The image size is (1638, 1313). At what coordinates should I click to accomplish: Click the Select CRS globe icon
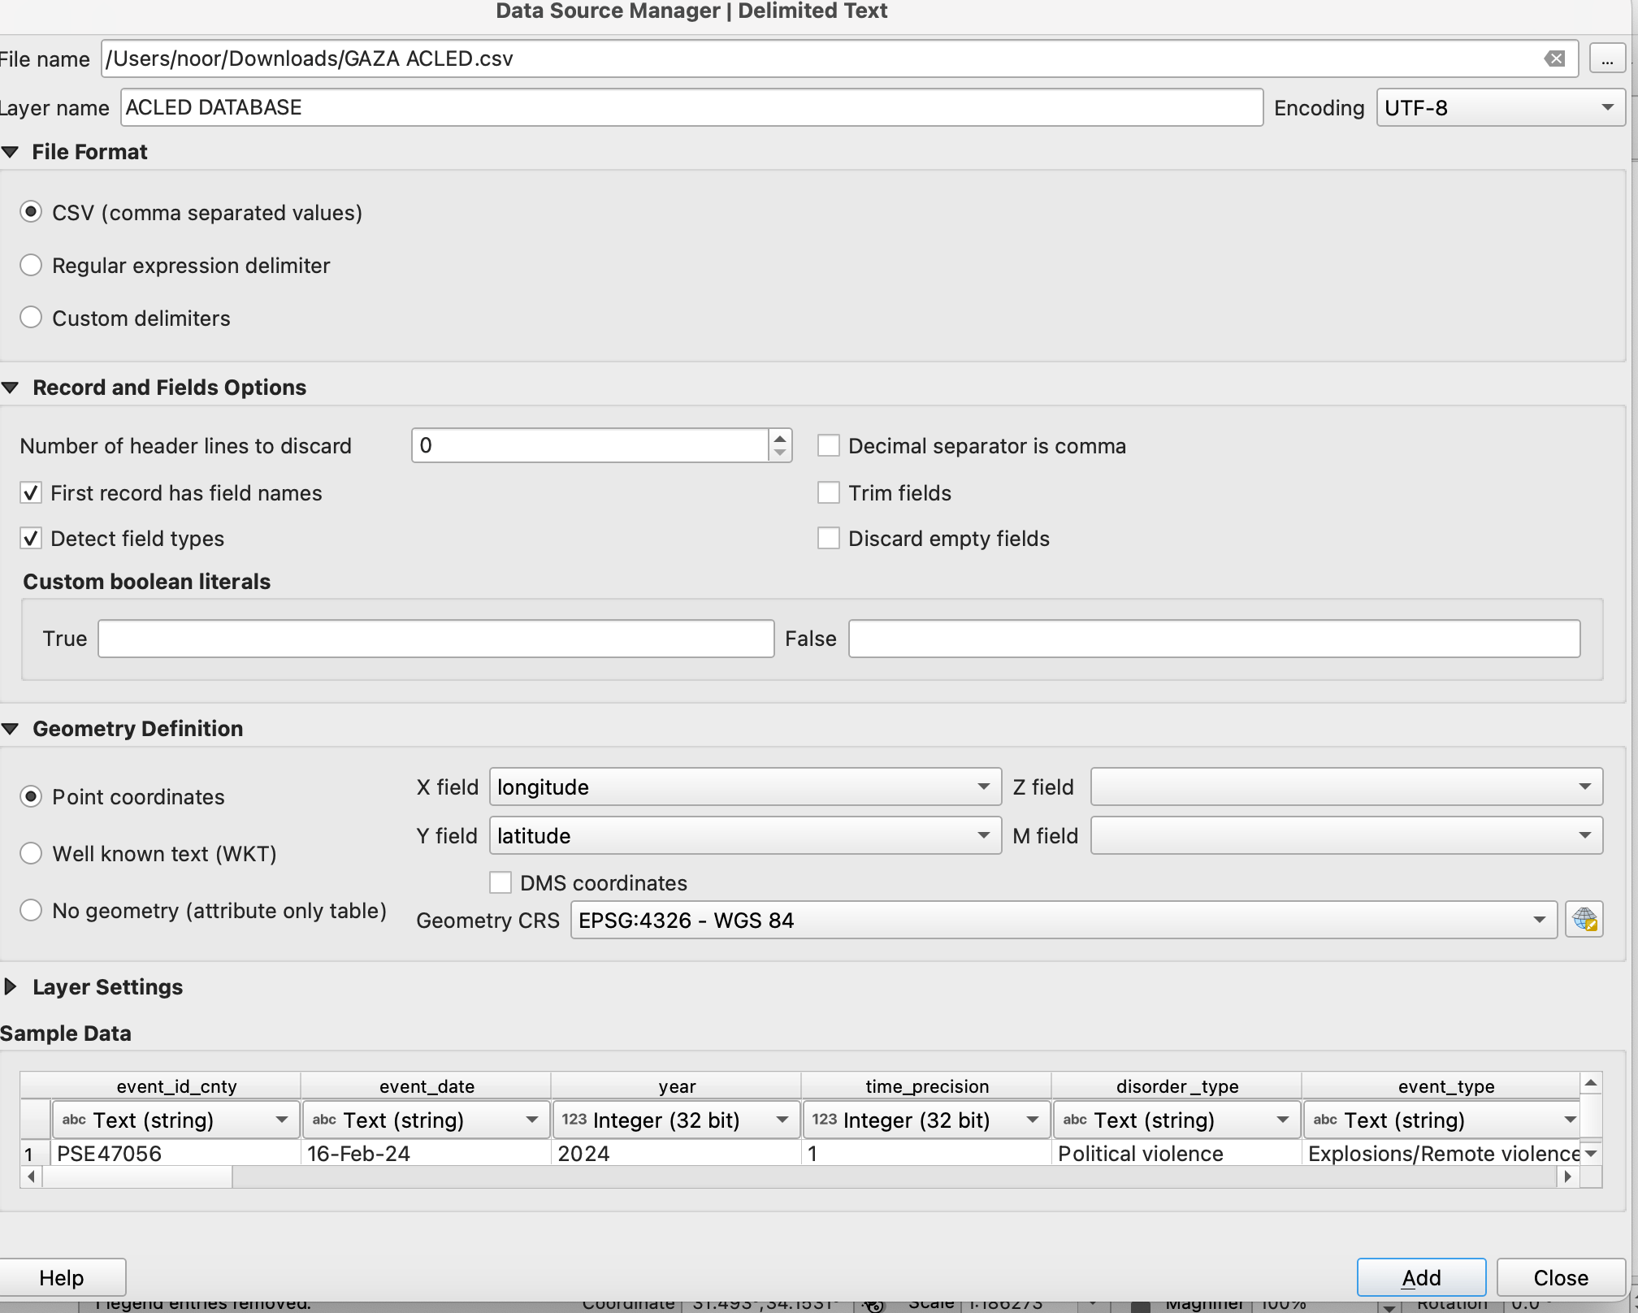(x=1584, y=920)
